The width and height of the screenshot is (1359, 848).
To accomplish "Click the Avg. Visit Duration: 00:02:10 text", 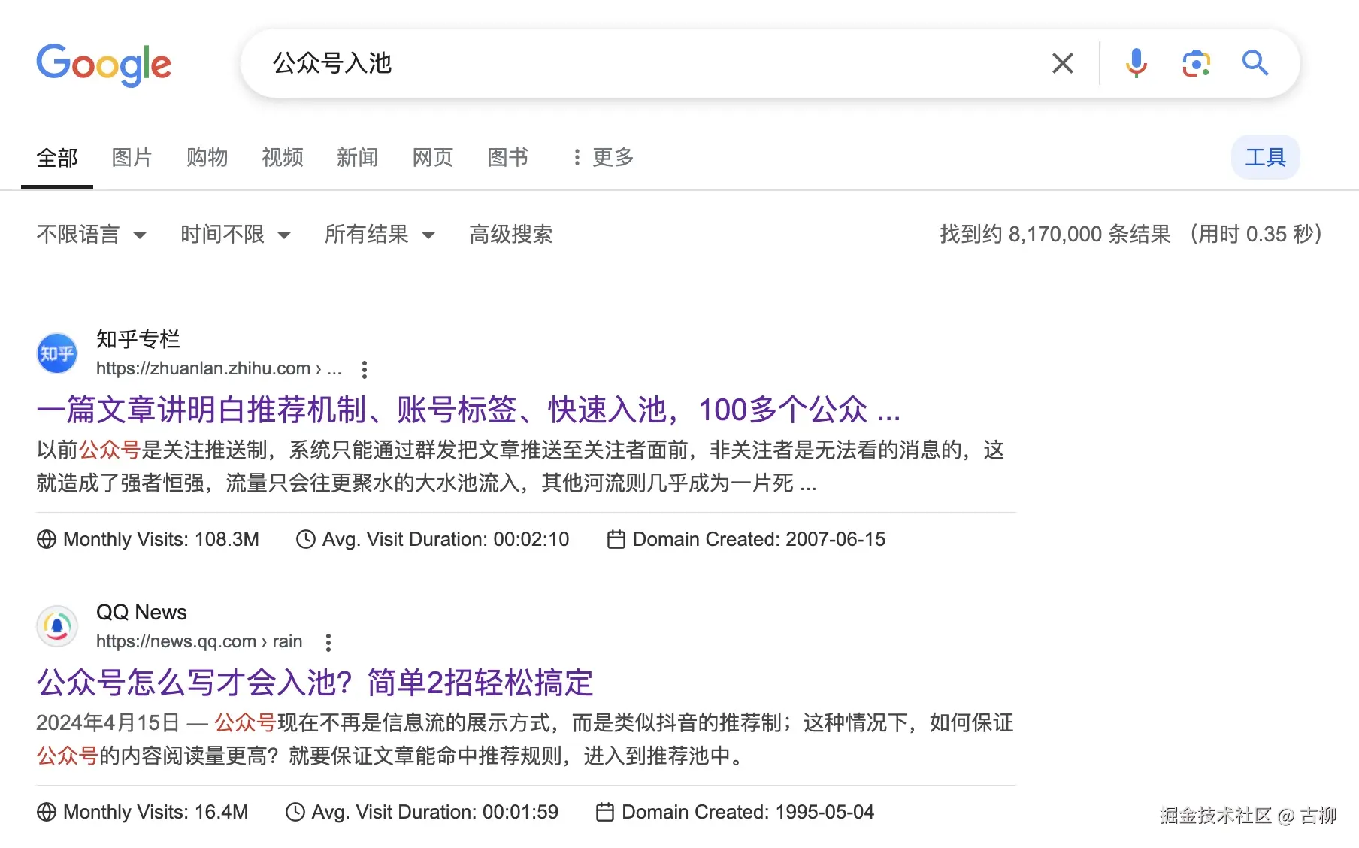I will [446, 539].
